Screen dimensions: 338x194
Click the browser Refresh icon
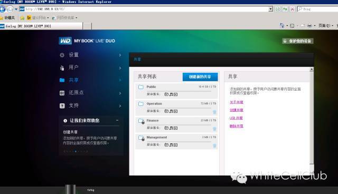coord(285,9)
